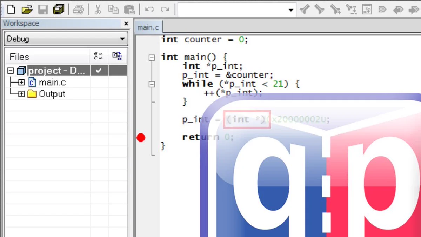Navigate backward with the left arrow icon
The image size is (421, 237).
[x=398, y=9]
